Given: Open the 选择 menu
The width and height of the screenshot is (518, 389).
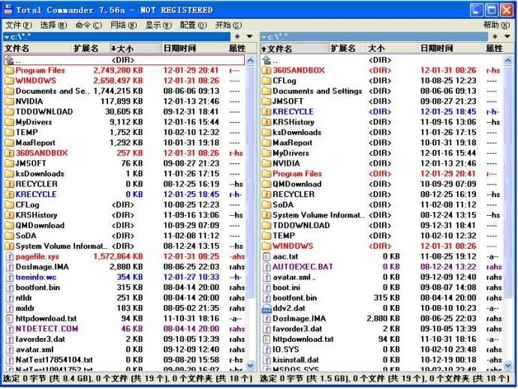Looking at the screenshot, I should tap(53, 25).
